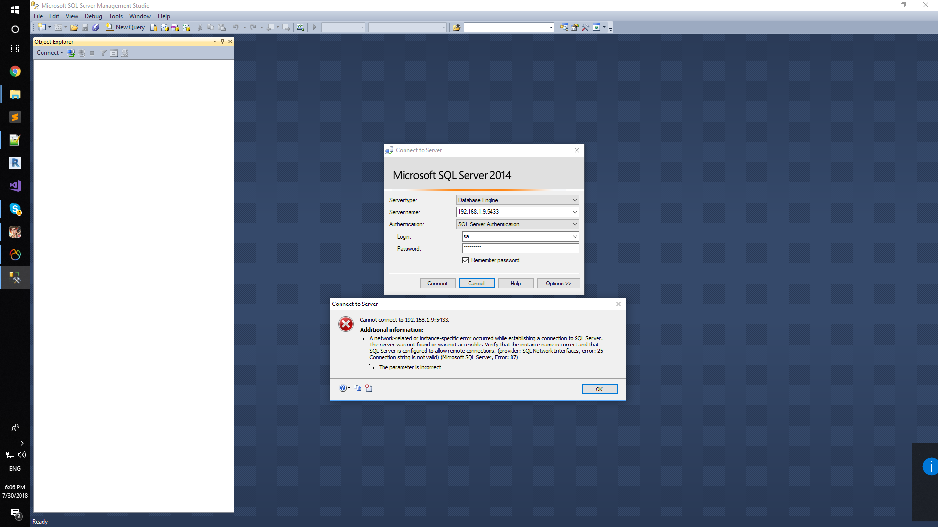Screen dimensions: 938x527
Task: Click the Disconnect icon in Object Explorer
Action: pos(82,53)
